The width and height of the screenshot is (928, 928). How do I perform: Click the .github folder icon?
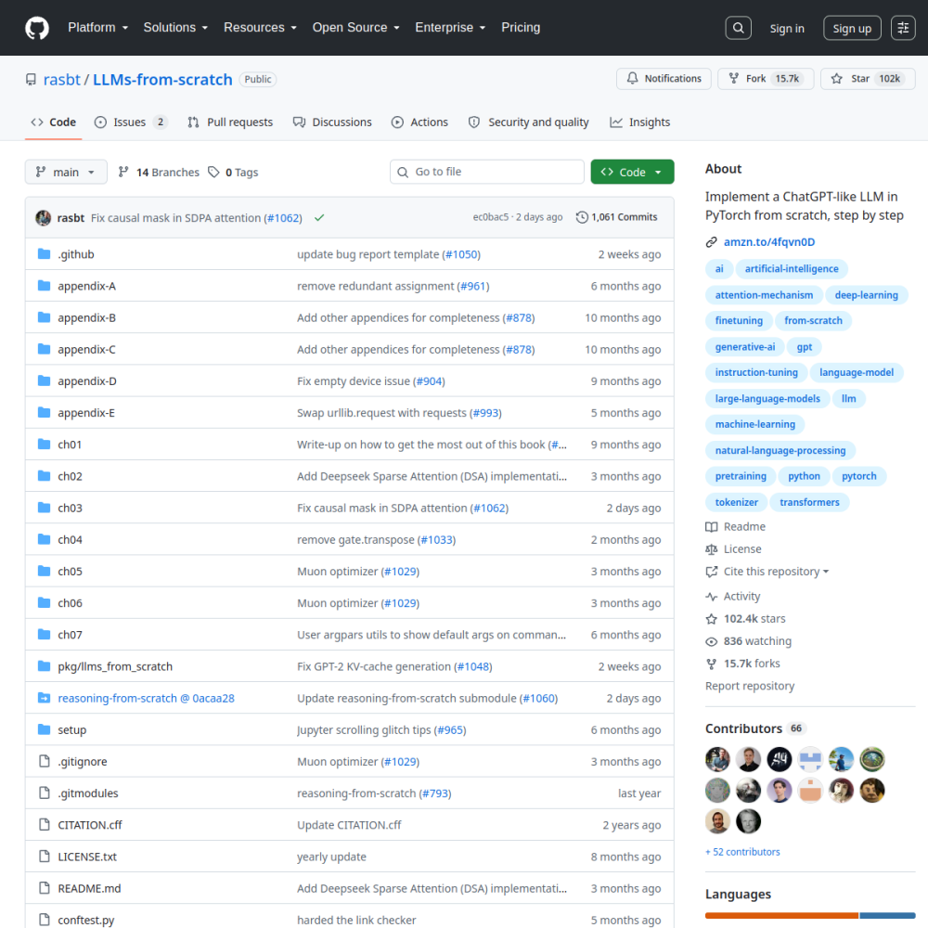pyautogui.click(x=44, y=254)
